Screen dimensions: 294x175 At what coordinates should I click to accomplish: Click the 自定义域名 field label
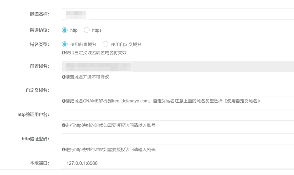tap(38, 90)
